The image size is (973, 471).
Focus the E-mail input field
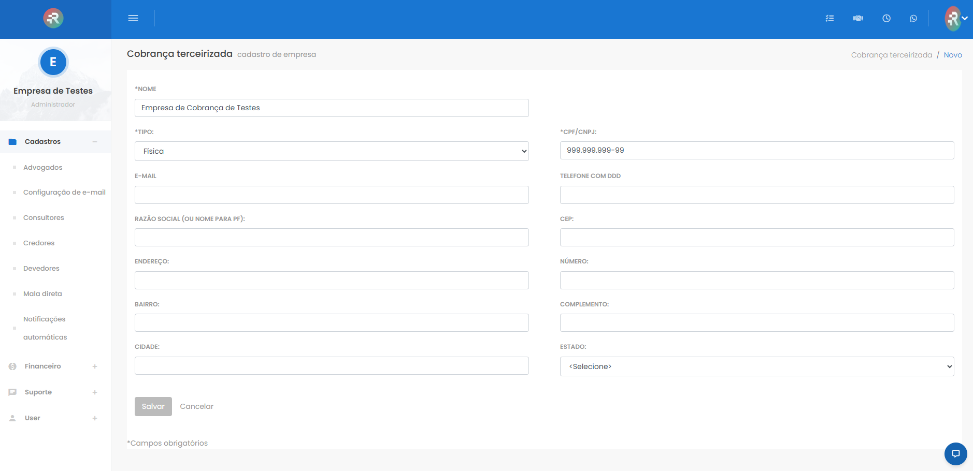(332, 195)
